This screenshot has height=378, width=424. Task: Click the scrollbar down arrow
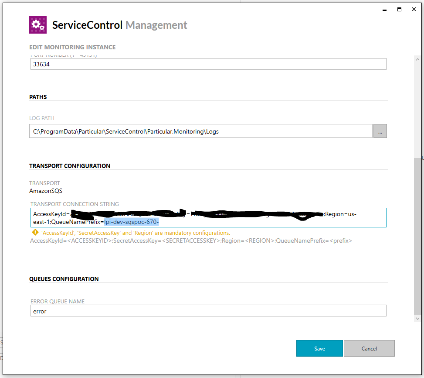click(x=417, y=319)
